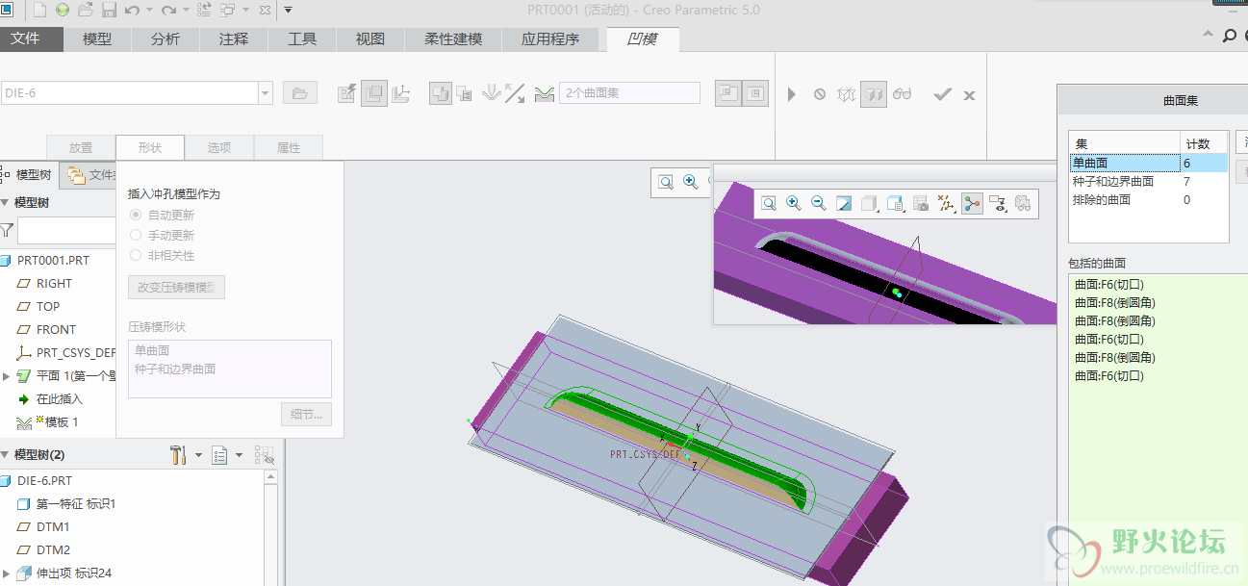This screenshot has width=1248, height=586.
Task: Click the copy die model icon
Action: (465, 93)
